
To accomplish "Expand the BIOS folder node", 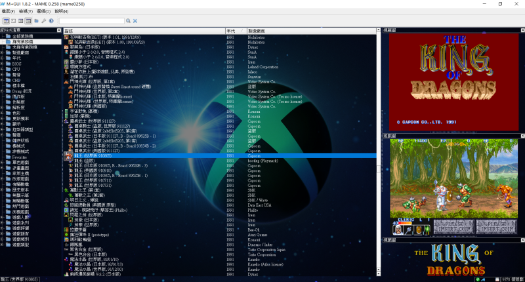I will click(2, 64).
